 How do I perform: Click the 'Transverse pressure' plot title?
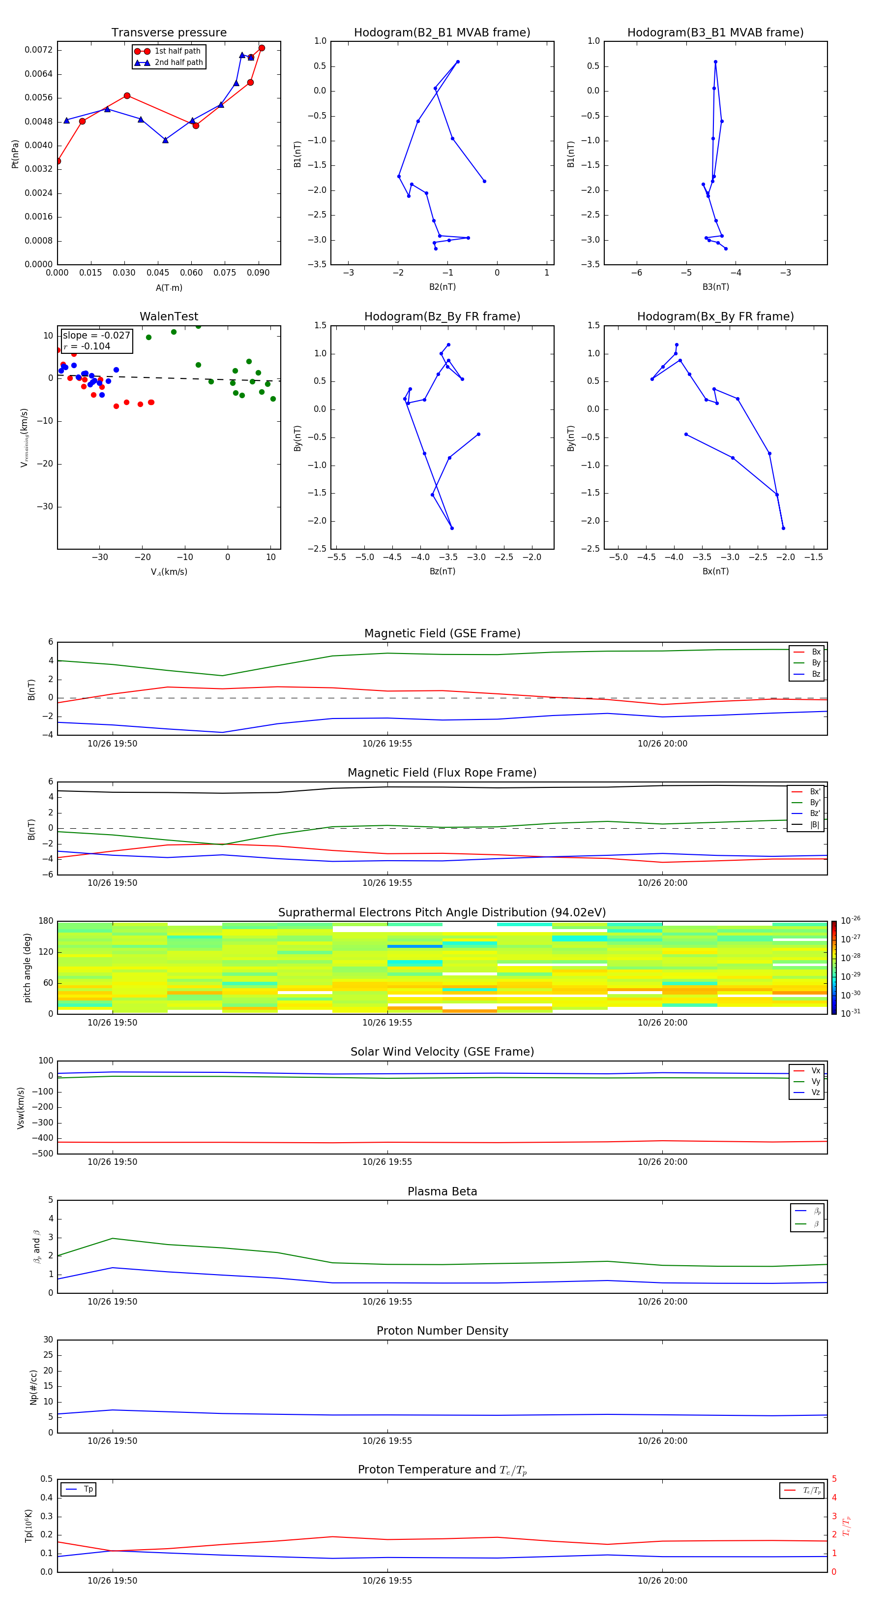[x=169, y=32]
